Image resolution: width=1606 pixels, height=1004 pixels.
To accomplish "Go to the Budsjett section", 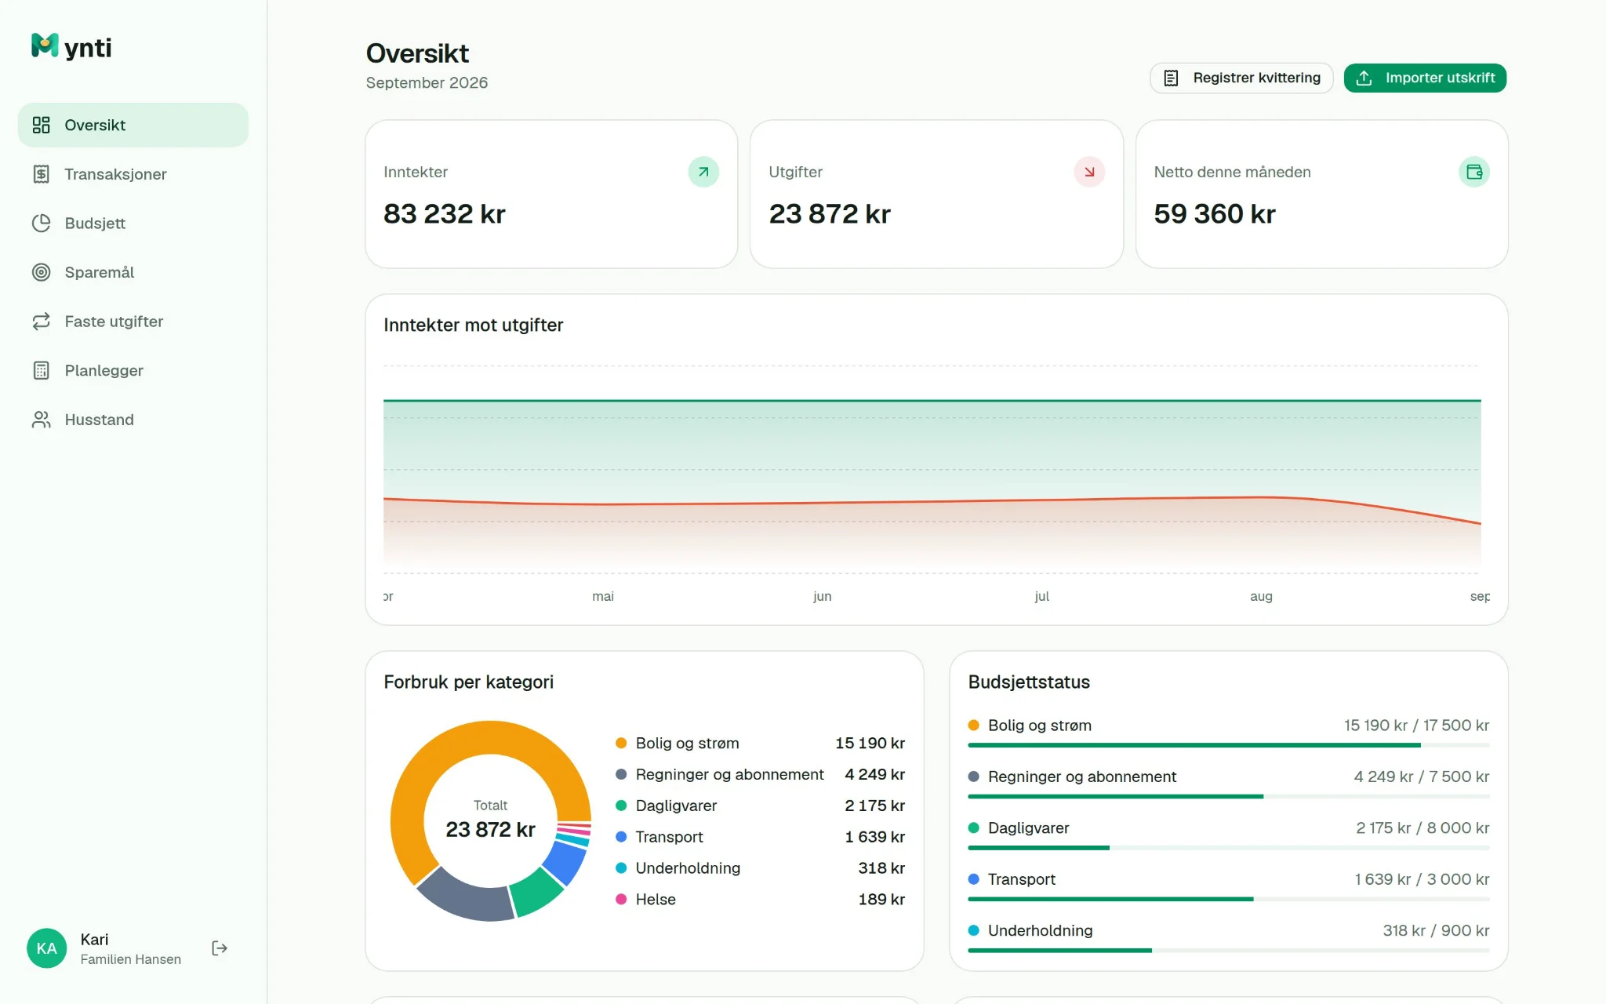I will tap(133, 224).
